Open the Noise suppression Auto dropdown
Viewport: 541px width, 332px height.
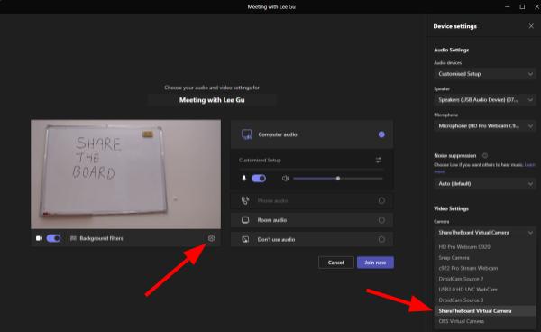tap(485, 184)
